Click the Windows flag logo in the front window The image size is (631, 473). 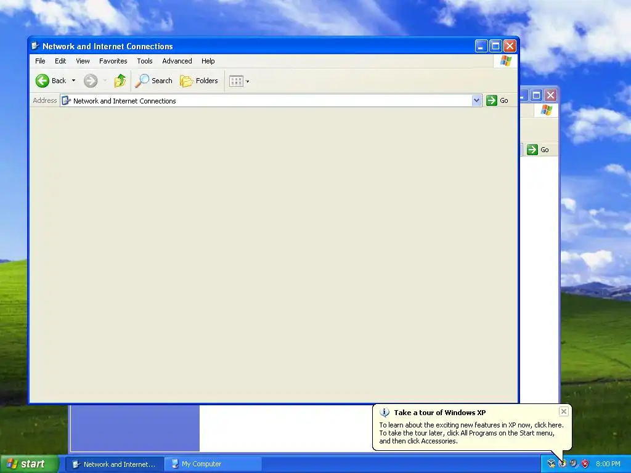(x=506, y=61)
